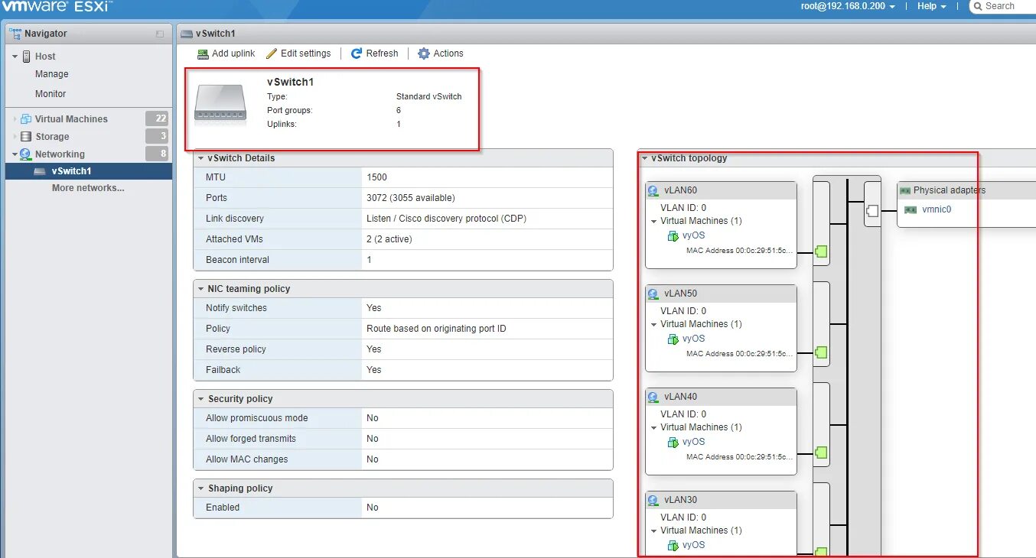1036x558 pixels.
Task: Collapse Virtual Machines list under vLAN40
Action: coord(654,428)
